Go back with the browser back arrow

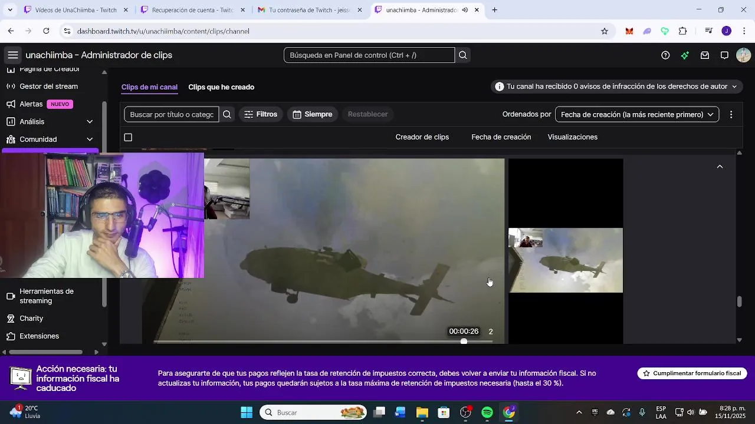coord(11,31)
